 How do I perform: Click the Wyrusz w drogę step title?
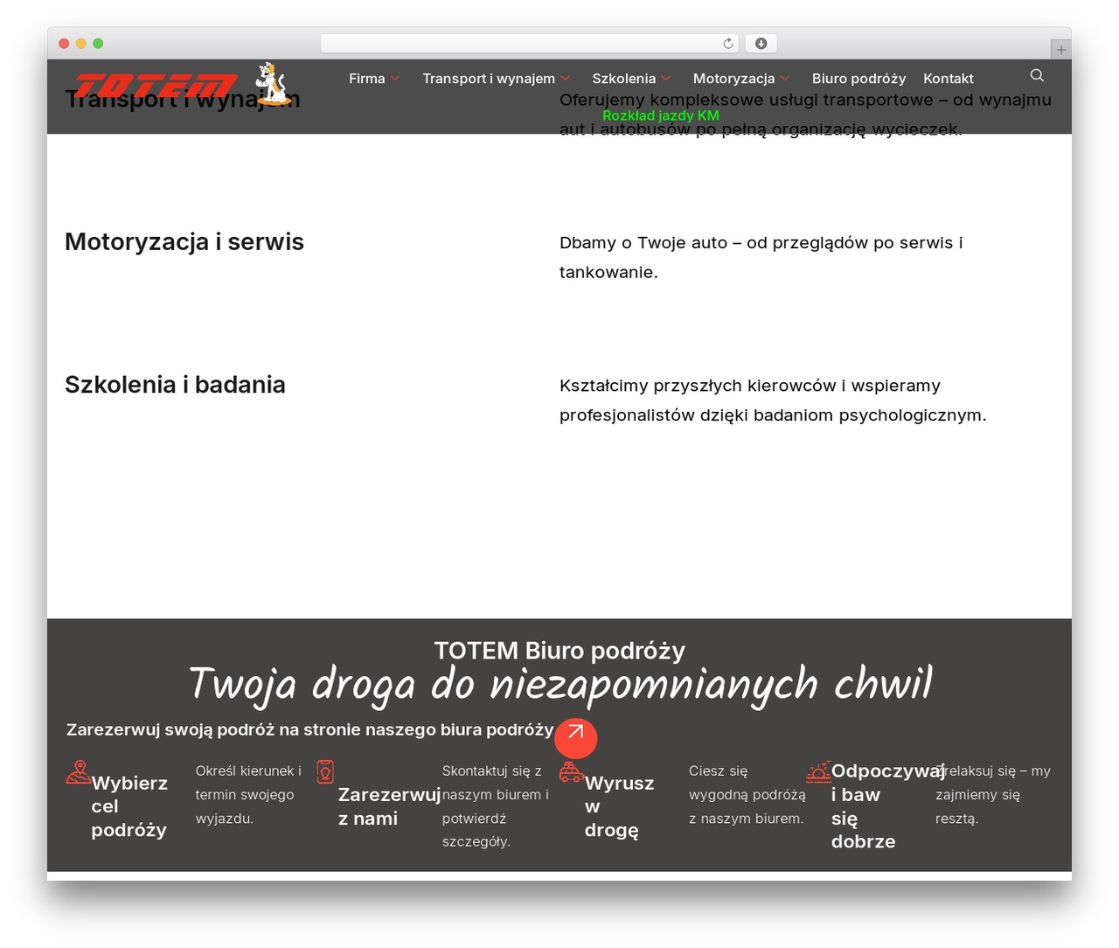click(x=619, y=806)
